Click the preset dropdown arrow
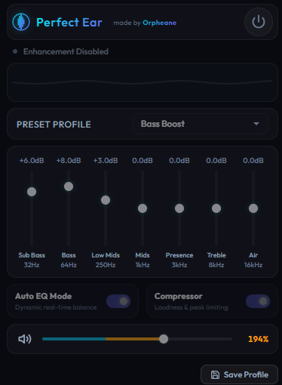This screenshot has height=385, width=282. point(256,124)
